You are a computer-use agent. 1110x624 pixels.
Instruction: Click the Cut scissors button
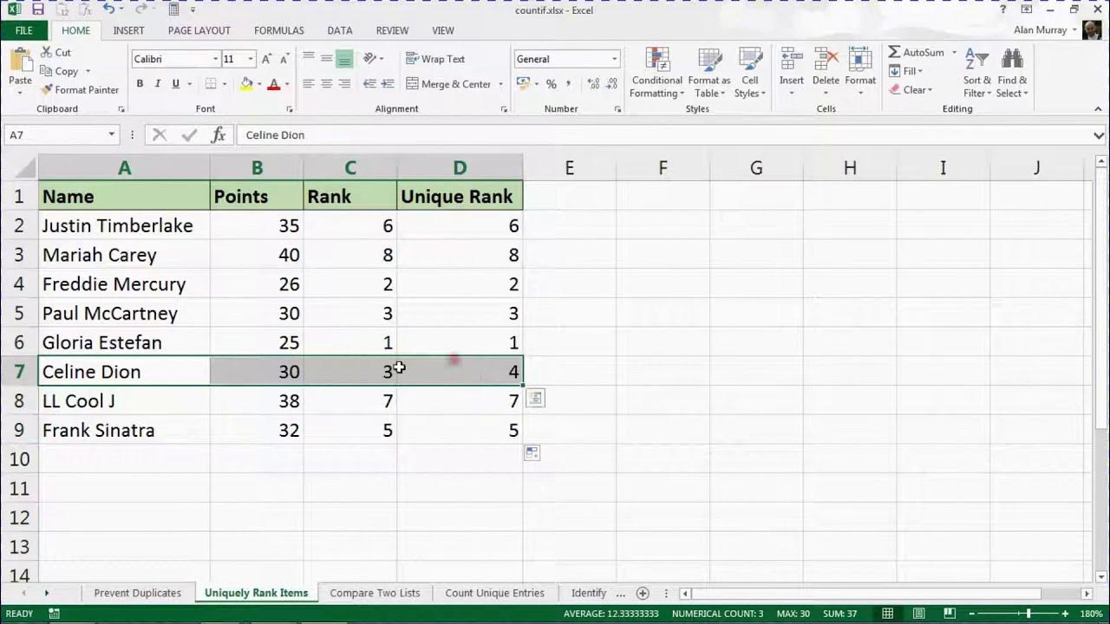pos(56,52)
